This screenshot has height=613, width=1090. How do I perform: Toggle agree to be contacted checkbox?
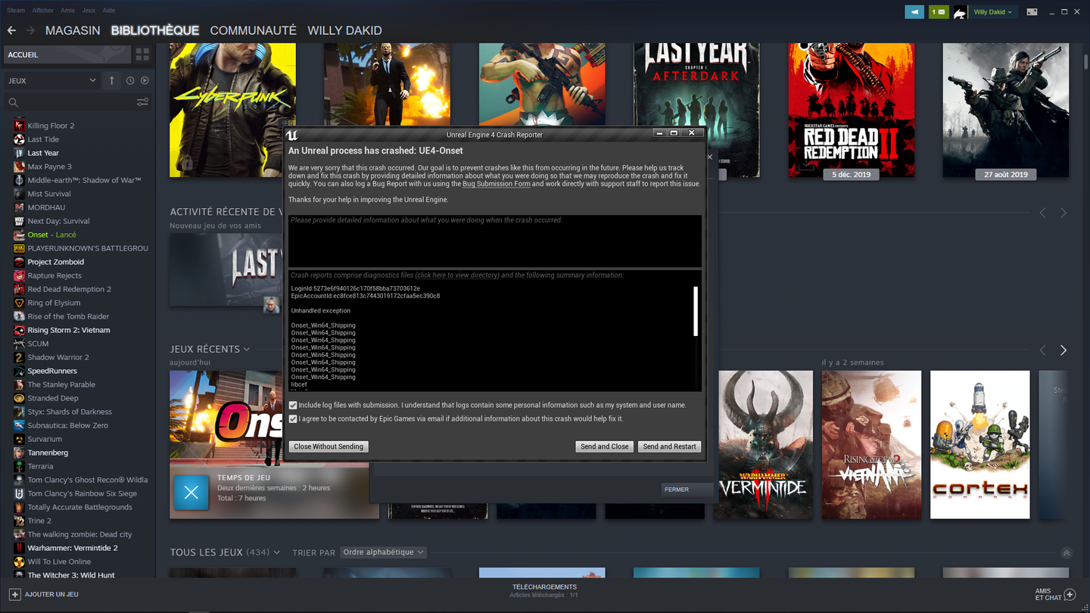coord(293,419)
